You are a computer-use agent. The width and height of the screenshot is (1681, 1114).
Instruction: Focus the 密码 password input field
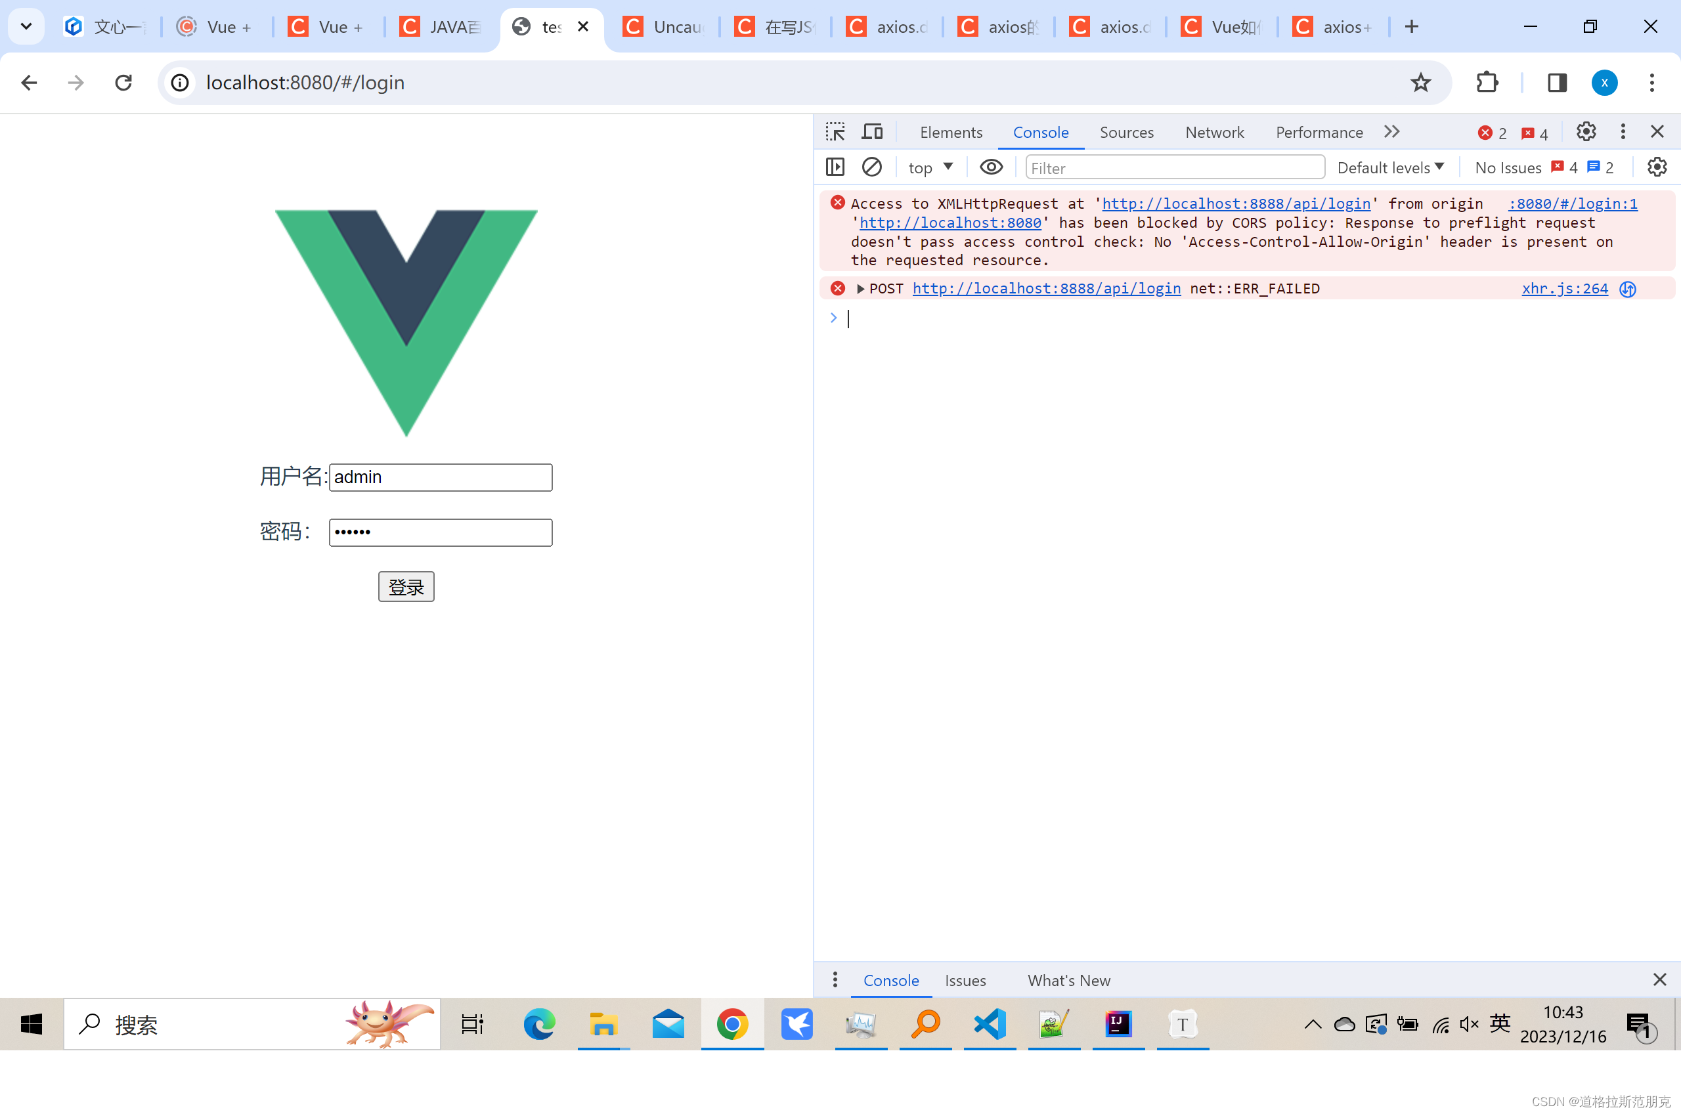(x=441, y=532)
